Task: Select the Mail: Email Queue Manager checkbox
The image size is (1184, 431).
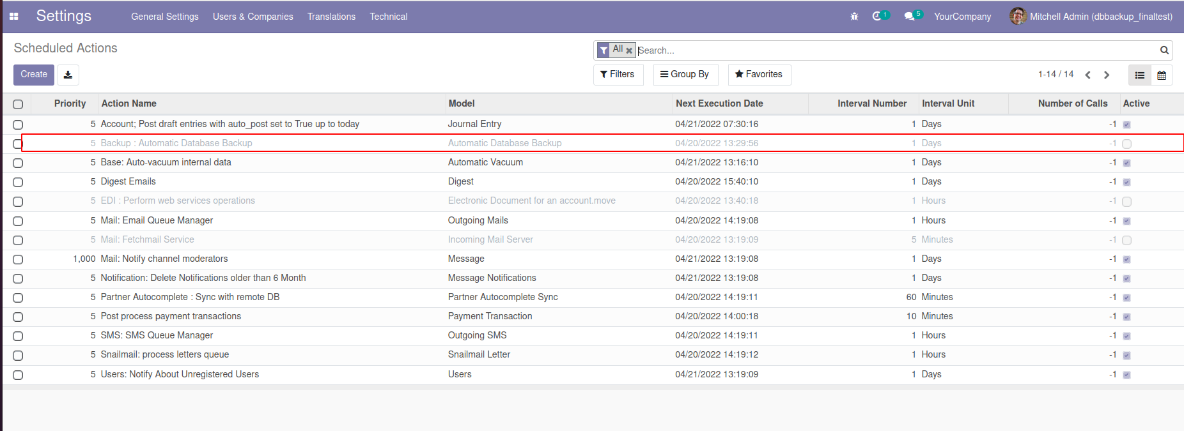Action: click(x=18, y=221)
